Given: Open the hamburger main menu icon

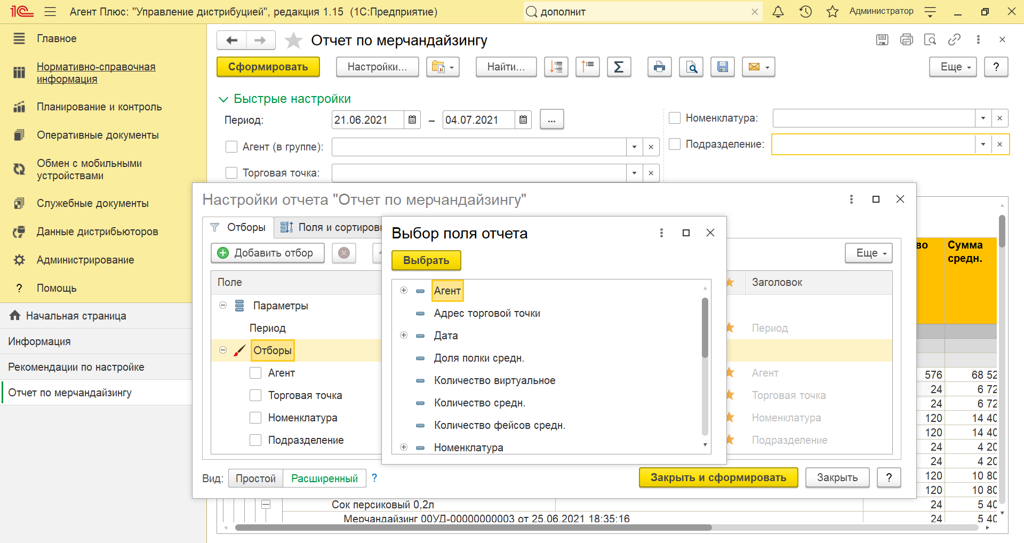Looking at the screenshot, I should coord(50,11).
